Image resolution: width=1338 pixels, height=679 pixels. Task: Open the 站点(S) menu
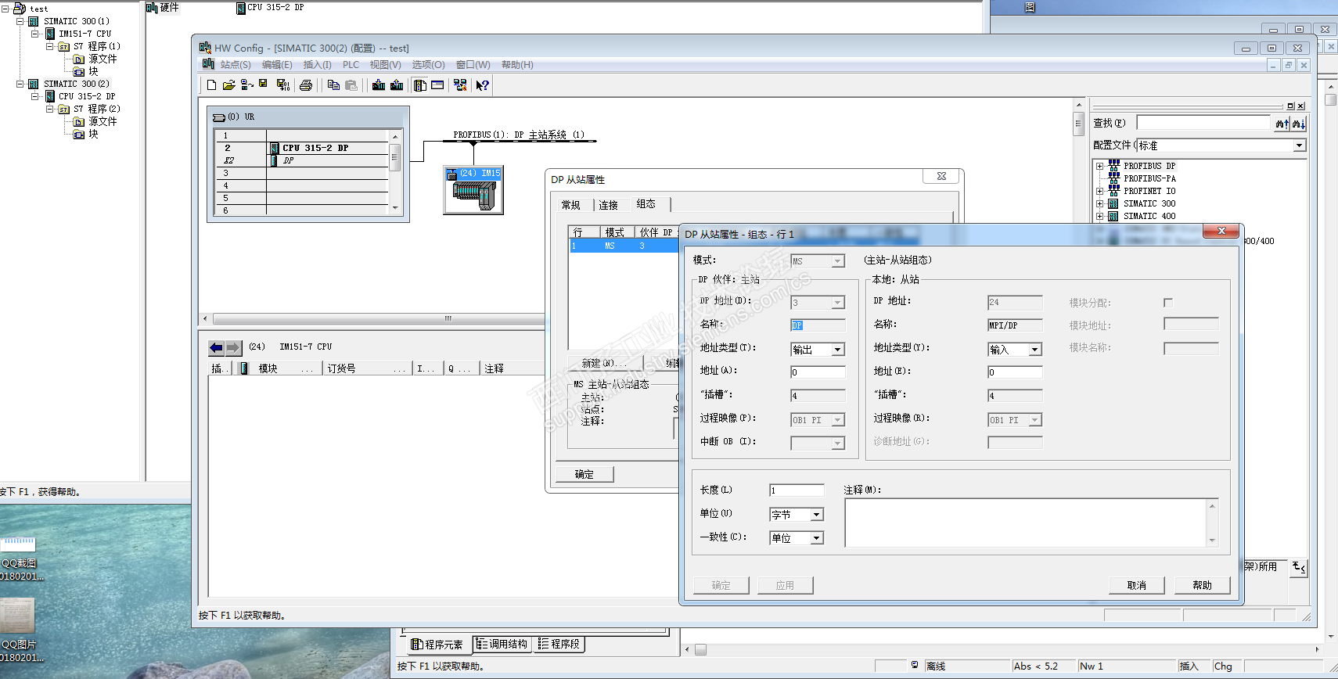click(236, 65)
